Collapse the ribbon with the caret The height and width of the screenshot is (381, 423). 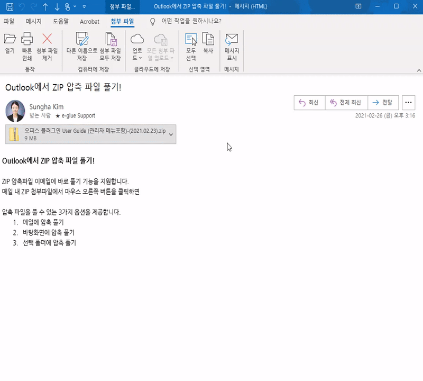419,70
